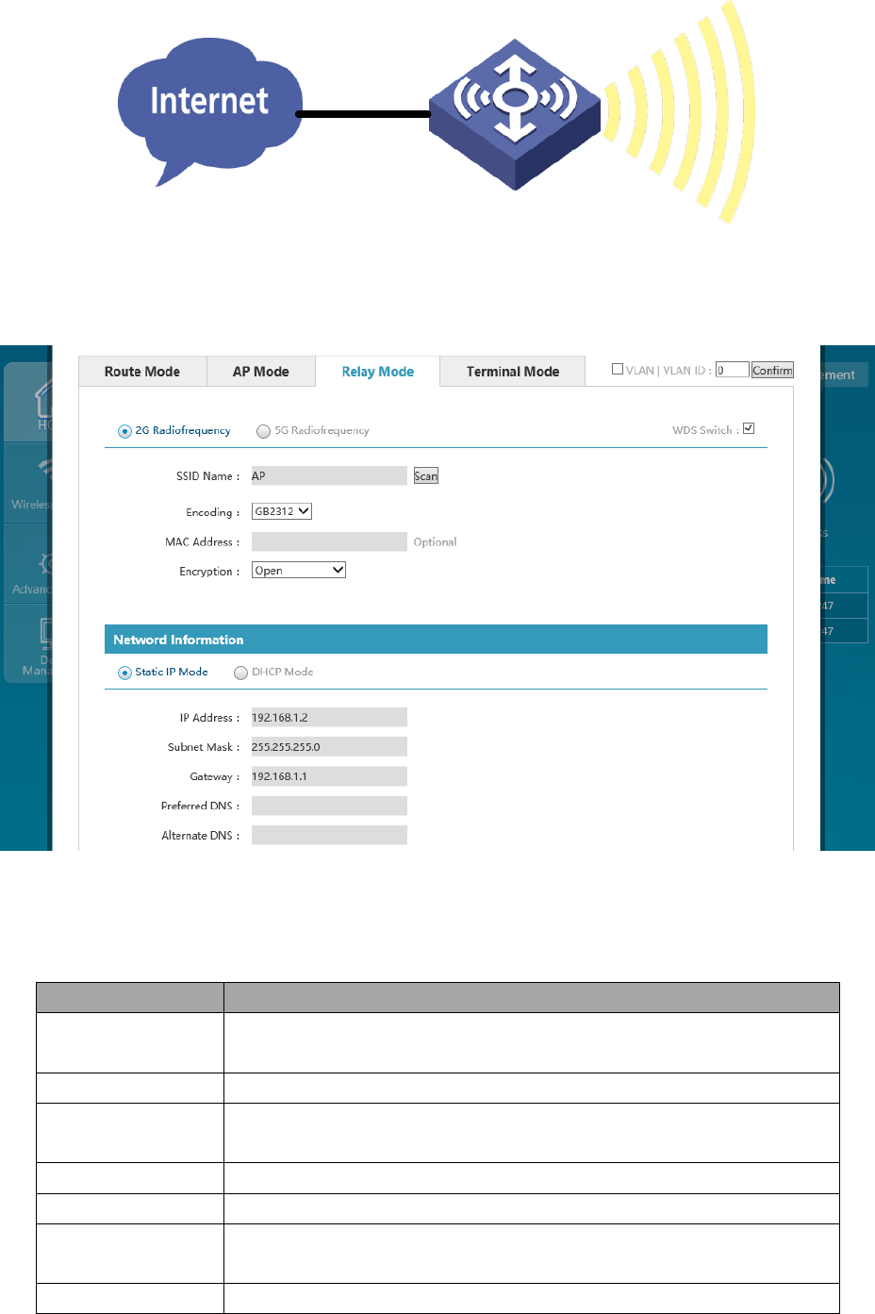
Task: Click the SSID Name field
Action: coord(329,475)
